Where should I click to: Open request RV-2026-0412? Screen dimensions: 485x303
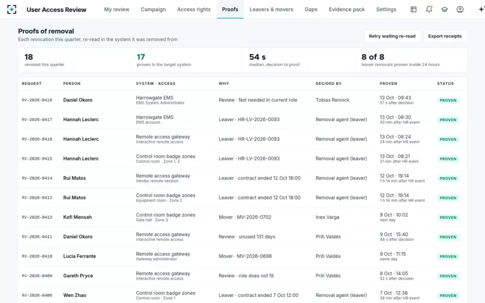click(x=37, y=217)
